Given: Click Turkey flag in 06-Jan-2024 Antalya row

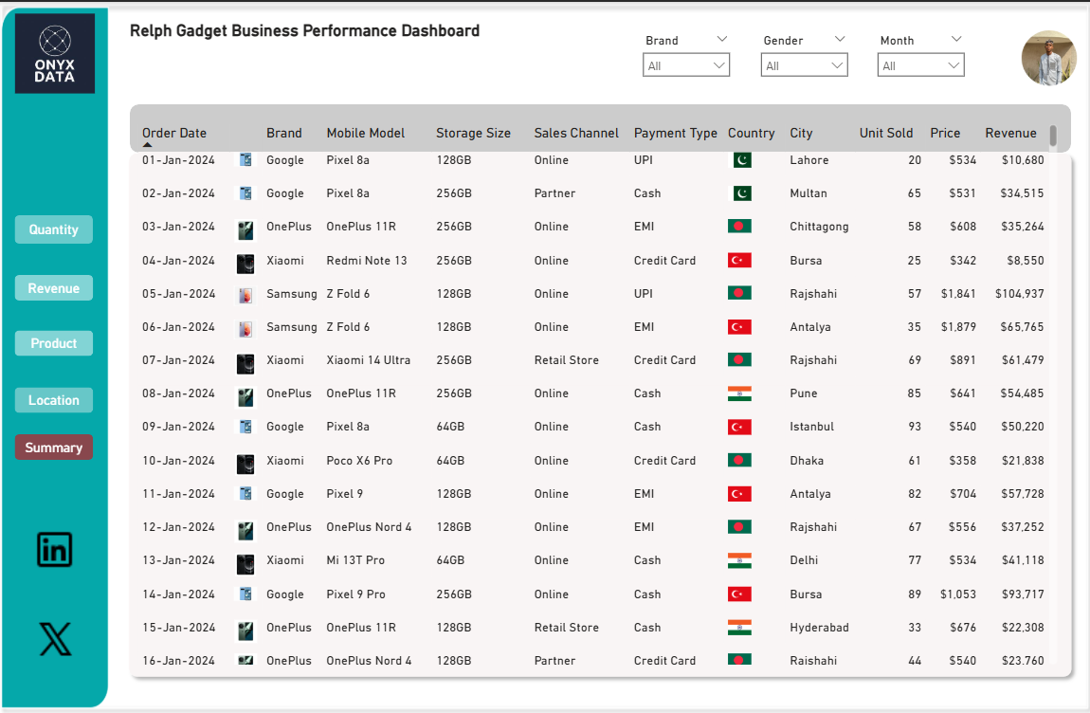Looking at the screenshot, I should [739, 327].
